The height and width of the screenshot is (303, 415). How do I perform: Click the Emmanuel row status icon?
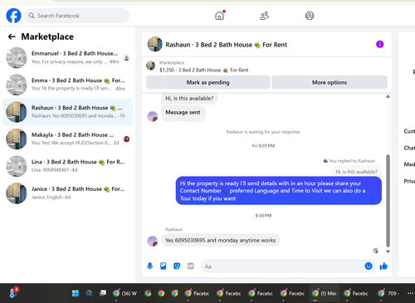coord(126,58)
